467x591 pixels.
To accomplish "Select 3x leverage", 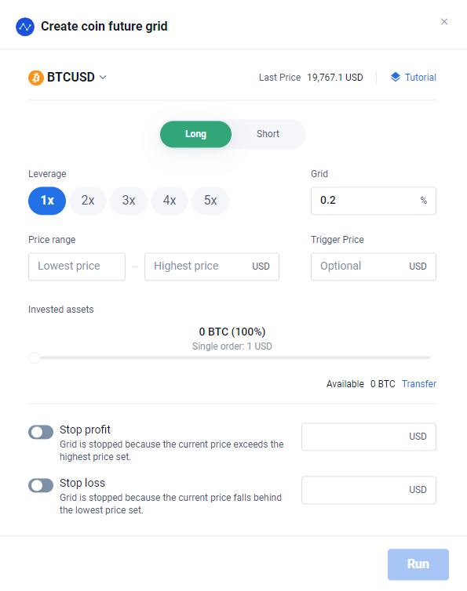I will pos(129,201).
